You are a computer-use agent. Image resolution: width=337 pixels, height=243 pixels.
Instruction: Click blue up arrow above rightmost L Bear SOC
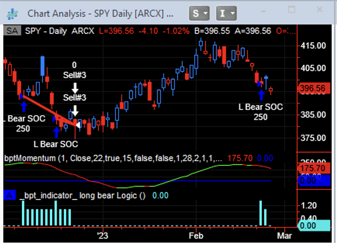[261, 94]
